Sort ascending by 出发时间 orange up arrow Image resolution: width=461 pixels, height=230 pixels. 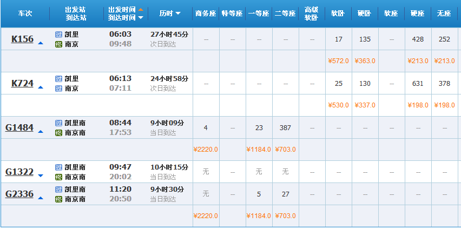[141, 10]
